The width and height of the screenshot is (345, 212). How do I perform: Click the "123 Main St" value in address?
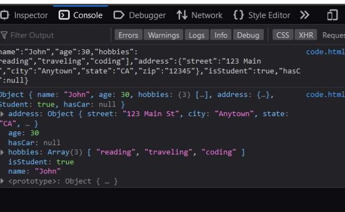[x=151, y=114]
